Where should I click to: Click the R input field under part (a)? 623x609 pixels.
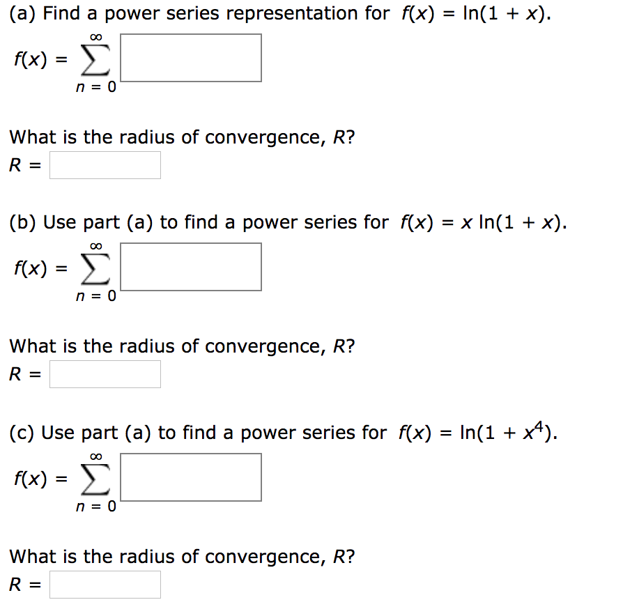pos(105,165)
